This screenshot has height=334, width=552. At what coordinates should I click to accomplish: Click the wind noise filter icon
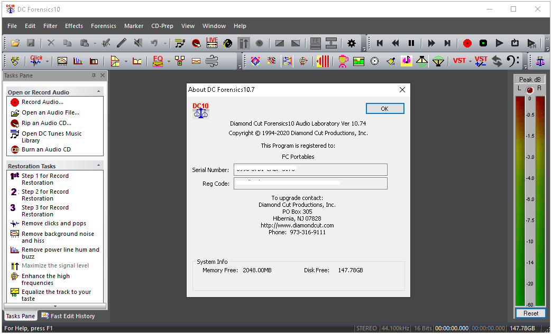[211, 61]
